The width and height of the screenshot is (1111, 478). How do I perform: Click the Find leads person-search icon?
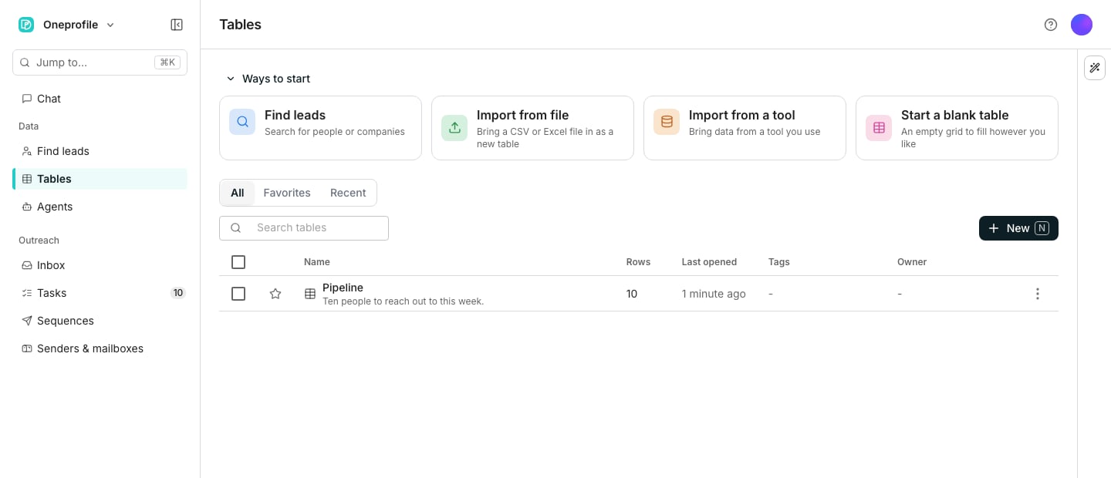click(27, 151)
